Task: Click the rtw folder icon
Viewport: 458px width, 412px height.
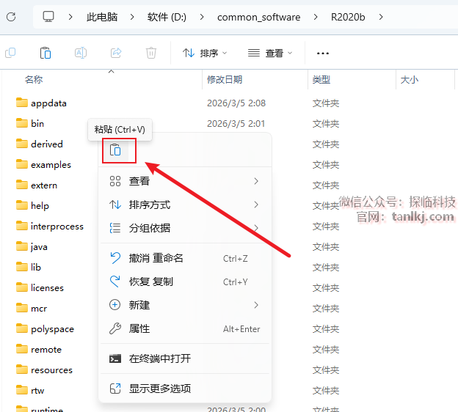Action: pyautogui.click(x=22, y=390)
